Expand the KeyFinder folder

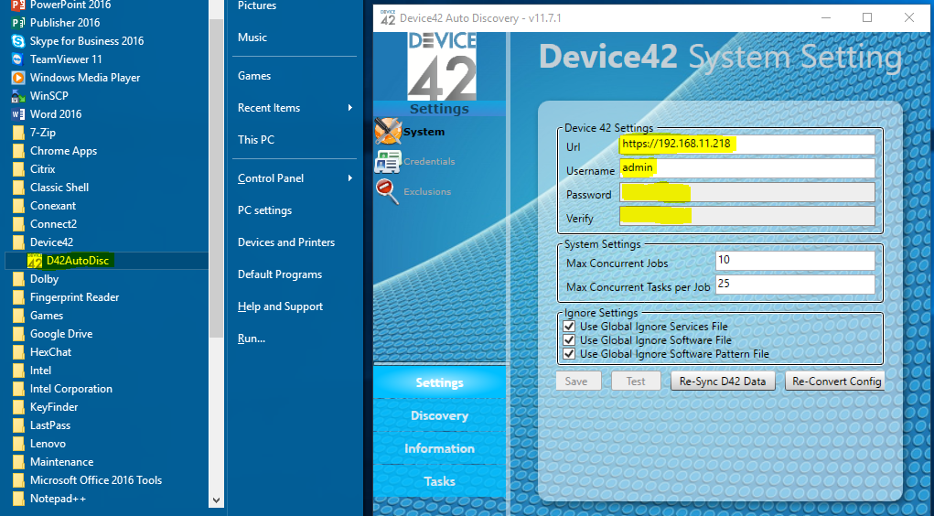[x=45, y=407]
